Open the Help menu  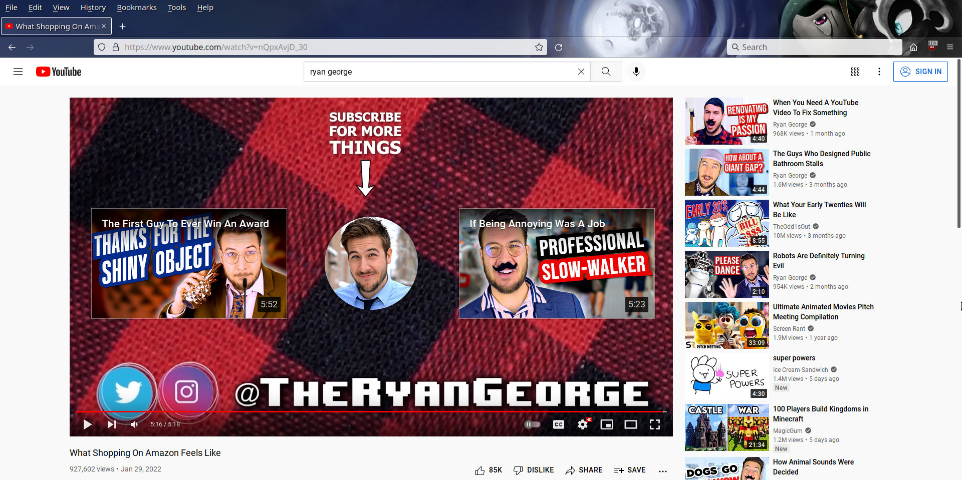[205, 8]
